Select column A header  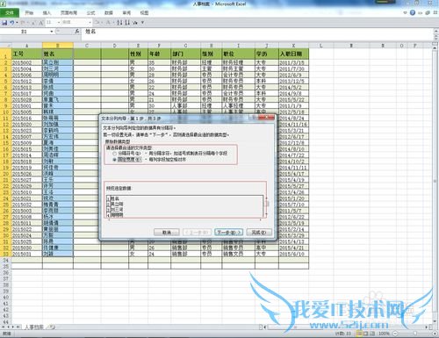[27, 46]
